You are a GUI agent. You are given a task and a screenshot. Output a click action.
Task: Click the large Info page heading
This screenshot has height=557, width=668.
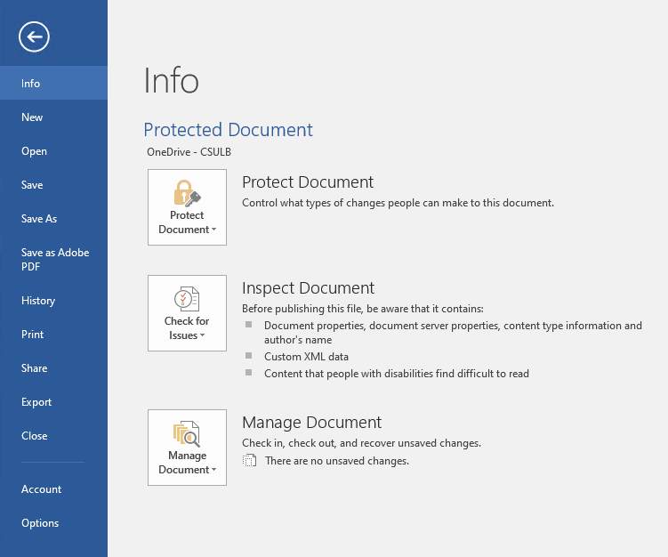[x=172, y=80]
